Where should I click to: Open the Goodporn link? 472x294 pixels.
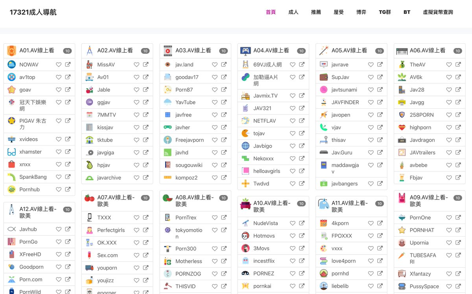[31, 267]
